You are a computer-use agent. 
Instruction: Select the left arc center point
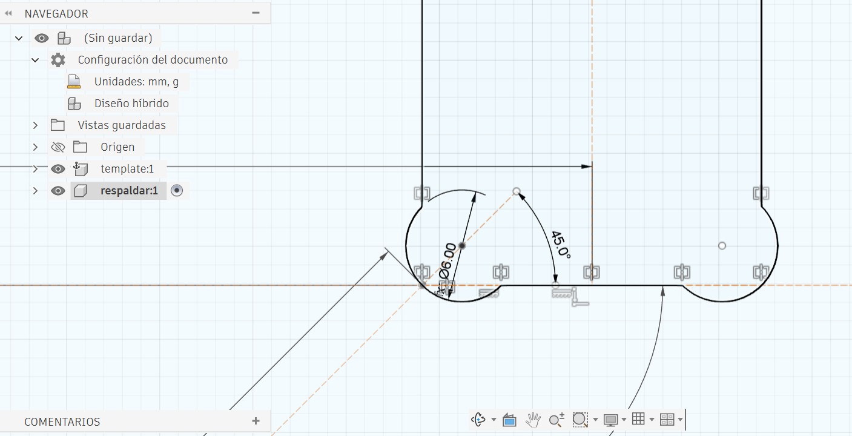462,245
